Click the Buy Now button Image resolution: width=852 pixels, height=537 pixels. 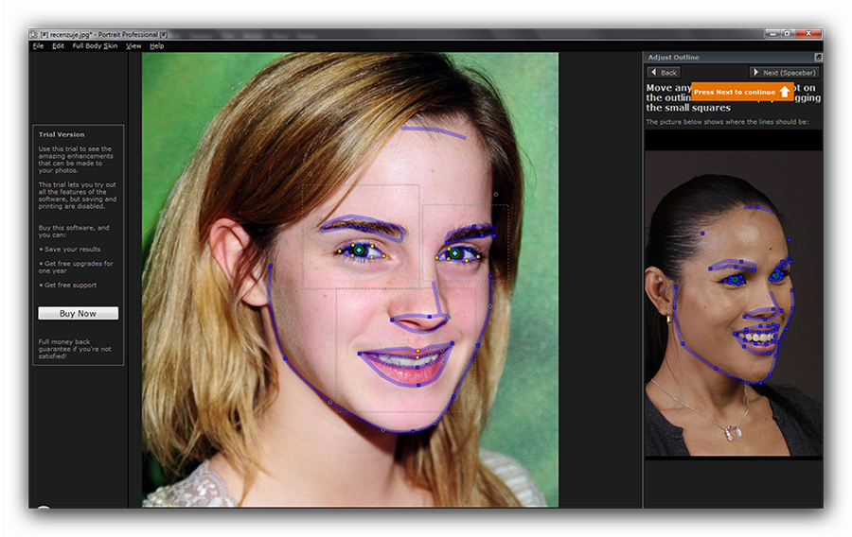click(x=78, y=314)
